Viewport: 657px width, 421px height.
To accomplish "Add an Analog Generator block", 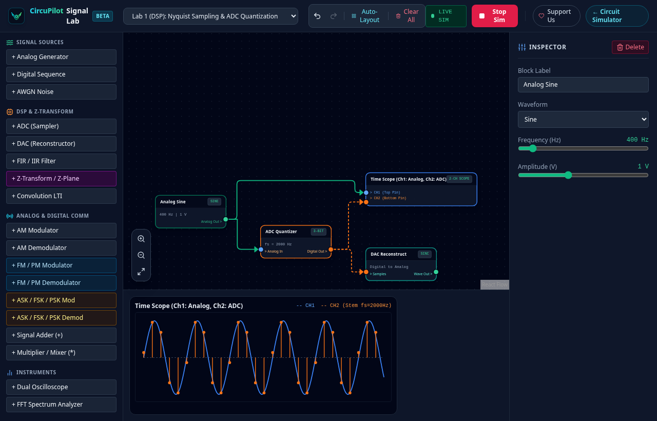I will coord(61,57).
